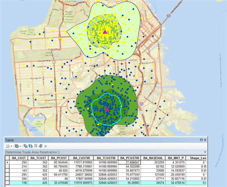The image size is (227, 187).
Task: Expand the Table Options dropdown arrow
Action: (x=11, y=146)
